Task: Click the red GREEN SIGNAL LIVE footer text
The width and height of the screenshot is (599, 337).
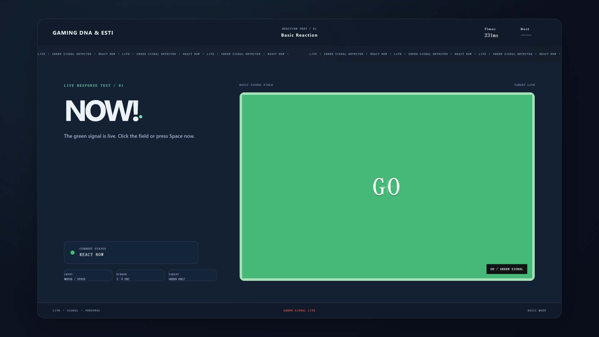Action: point(299,310)
